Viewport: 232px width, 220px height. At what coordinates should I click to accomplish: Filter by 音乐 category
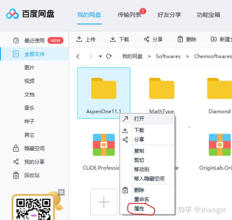(29, 108)
